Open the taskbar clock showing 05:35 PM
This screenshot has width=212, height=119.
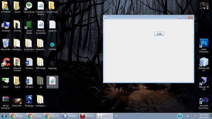pos(204,116)
